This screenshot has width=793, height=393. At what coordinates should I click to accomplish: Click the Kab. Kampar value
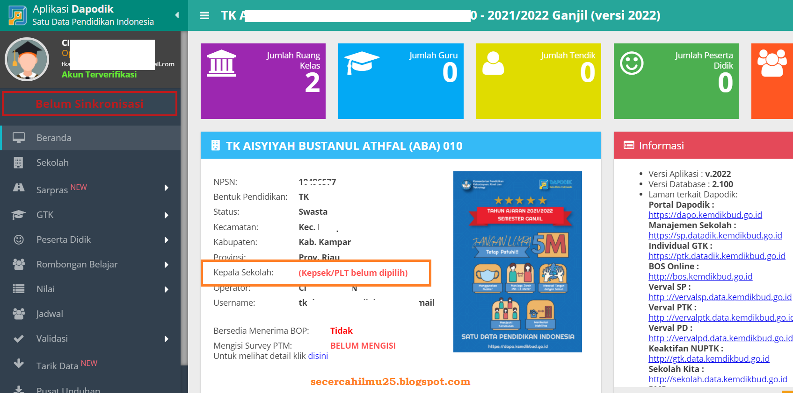click(325, 242)
